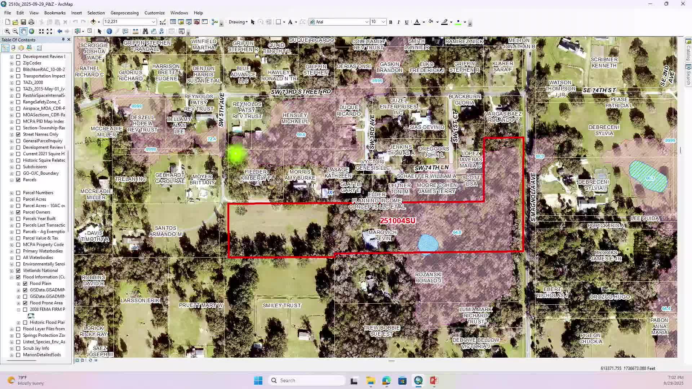This screenshot has height=389, width=692.
Task: Apply underline text formatting
Action: point(407,22)
